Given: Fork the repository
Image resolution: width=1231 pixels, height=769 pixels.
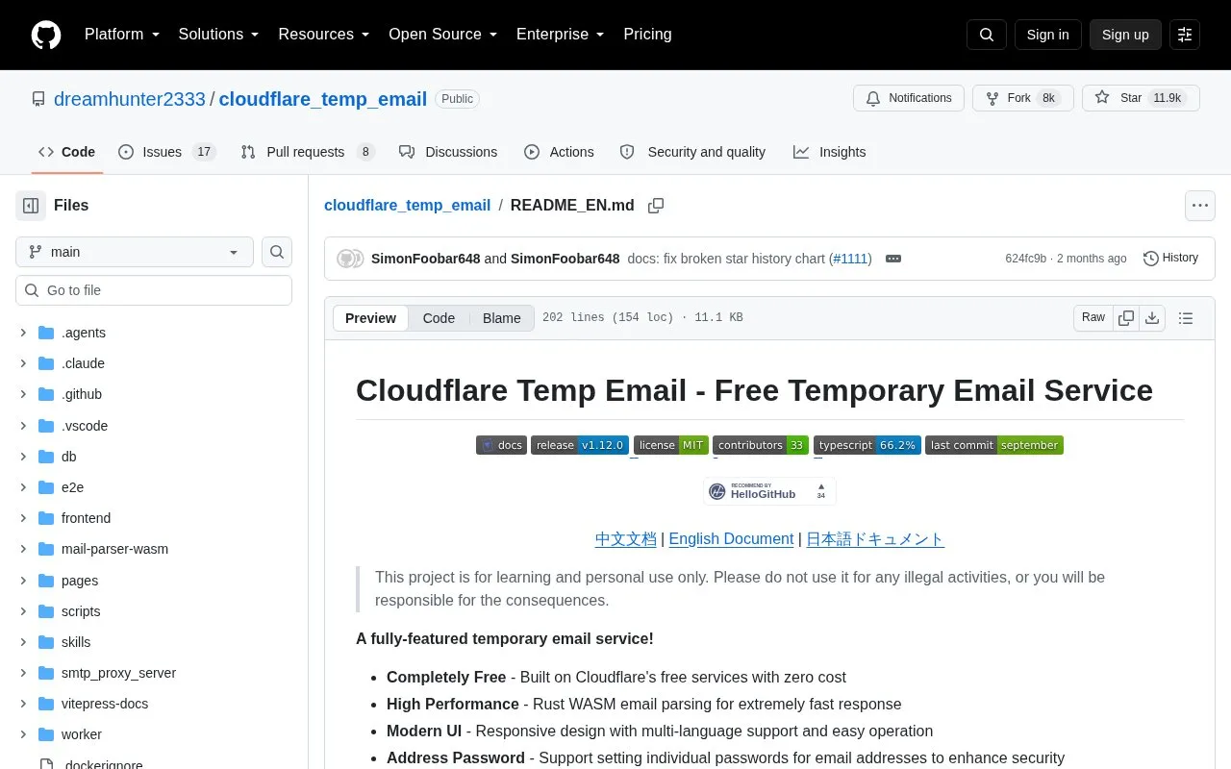Looking at the screenshot, I should click(x=1022, y=98).
